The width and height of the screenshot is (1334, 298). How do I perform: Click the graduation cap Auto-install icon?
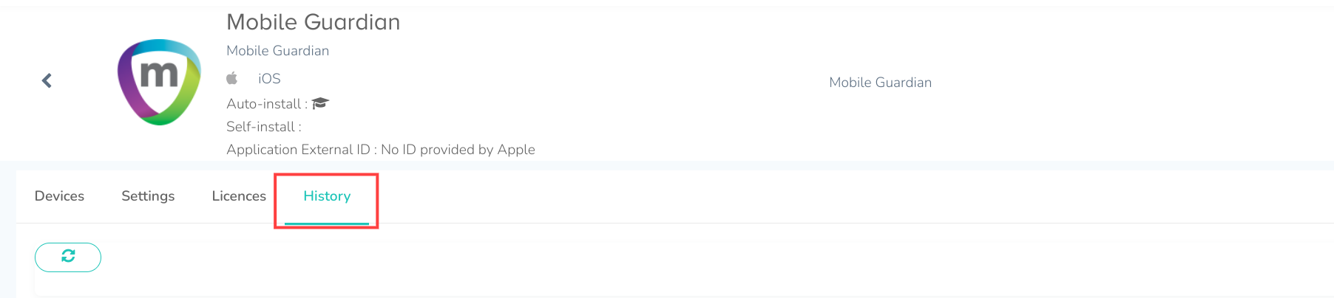(320, 103)
